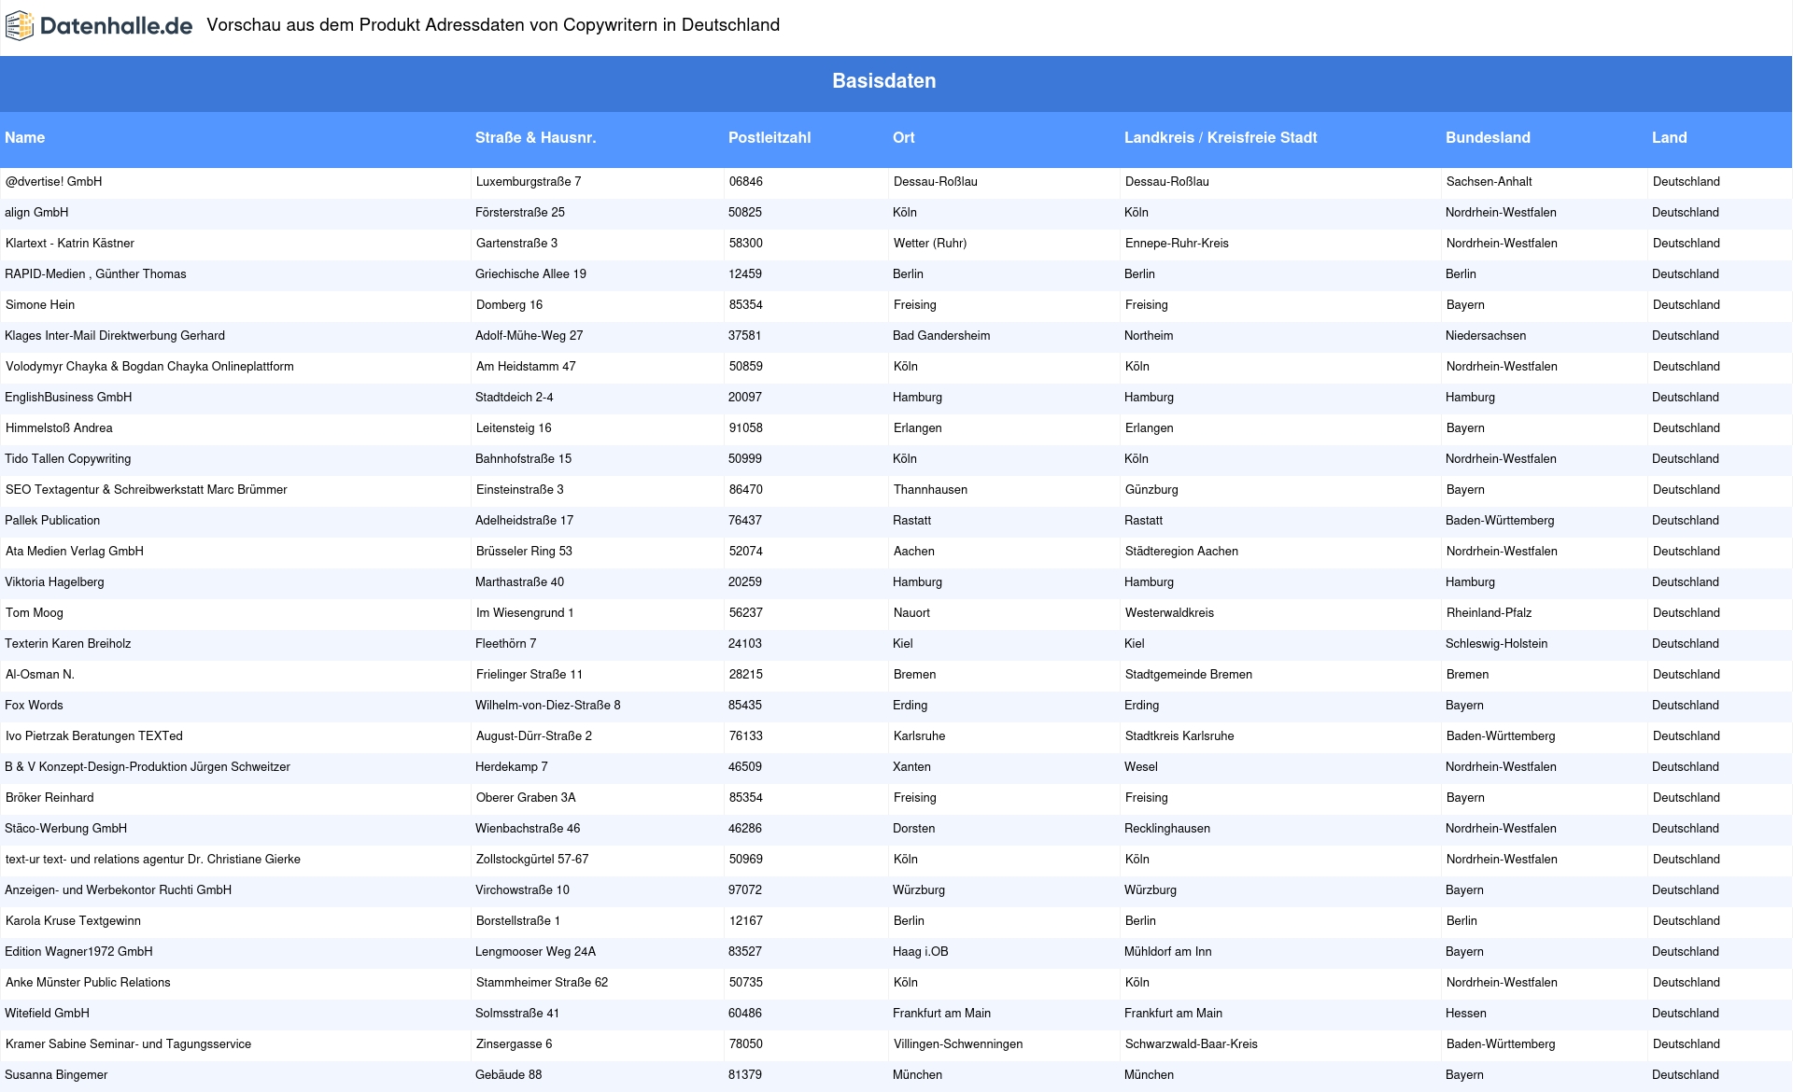Select the Bröker Reinhard name
The height and width of the screenshot is (1092, 1793).
tap(49, 798)
